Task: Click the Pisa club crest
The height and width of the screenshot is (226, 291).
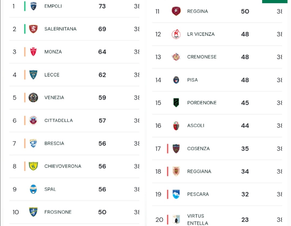Action: 176,80
